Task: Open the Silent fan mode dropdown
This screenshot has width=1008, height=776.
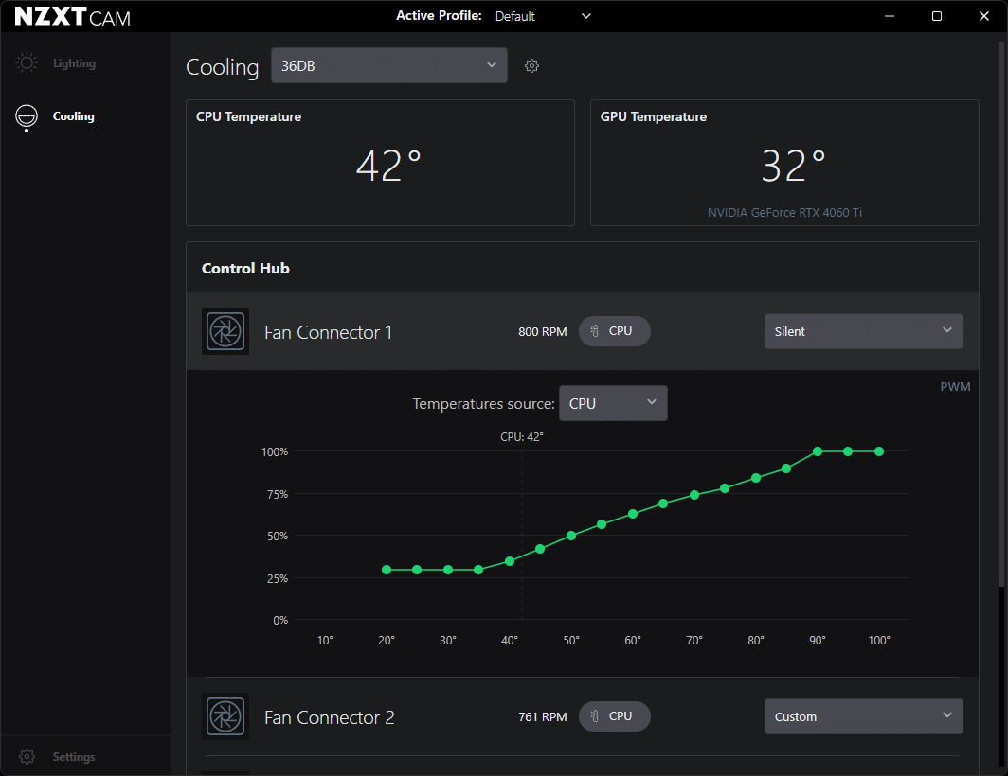Action: point(863,331)
